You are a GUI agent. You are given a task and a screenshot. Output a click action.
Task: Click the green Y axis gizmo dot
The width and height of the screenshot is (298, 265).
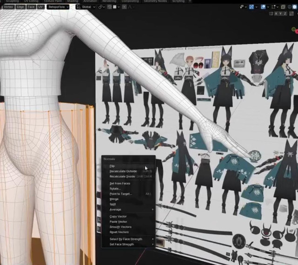point(294,29)
